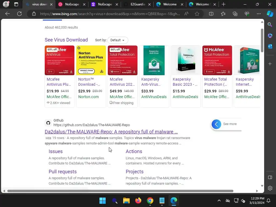Open the tab actions menu icon
This screenshot has width=276, height=207.
[x=16, y=4]
